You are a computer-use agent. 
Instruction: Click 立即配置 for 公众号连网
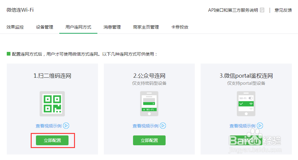149,140
